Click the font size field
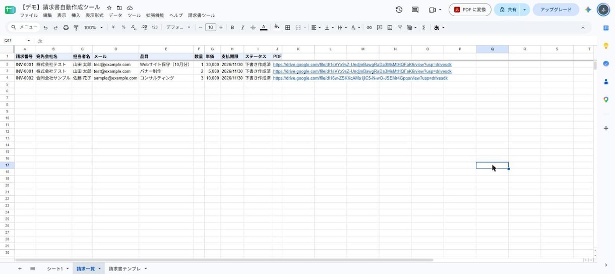 pyautogui.click(x=211, y=28)
